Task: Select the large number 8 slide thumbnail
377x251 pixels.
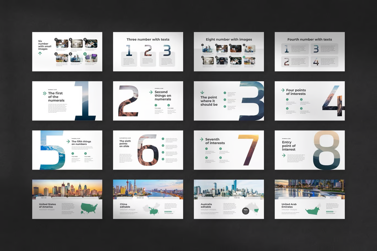Action: (309, 150)
